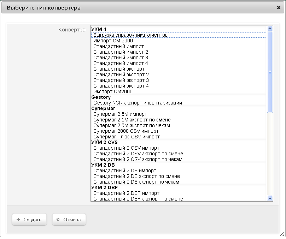Select 'Экспорт СМ2000' converter
Image resolution: width=286 pixels, height=239 pixels.
179,91
